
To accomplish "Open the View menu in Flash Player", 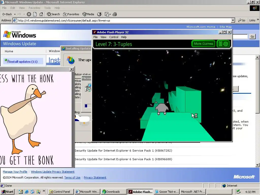I will (x=103, y=37).
